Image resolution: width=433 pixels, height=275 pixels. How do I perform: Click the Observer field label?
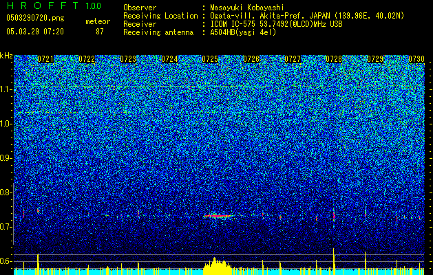point(140,8)
